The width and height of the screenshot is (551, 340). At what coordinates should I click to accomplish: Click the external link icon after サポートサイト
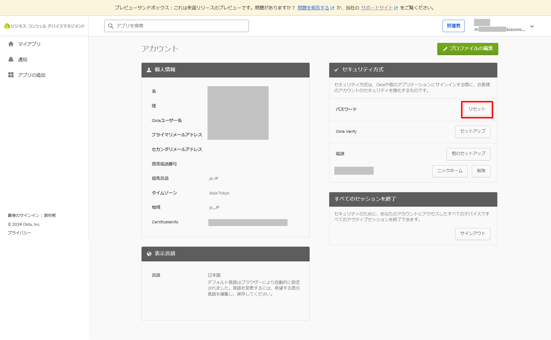coord(396,8)
